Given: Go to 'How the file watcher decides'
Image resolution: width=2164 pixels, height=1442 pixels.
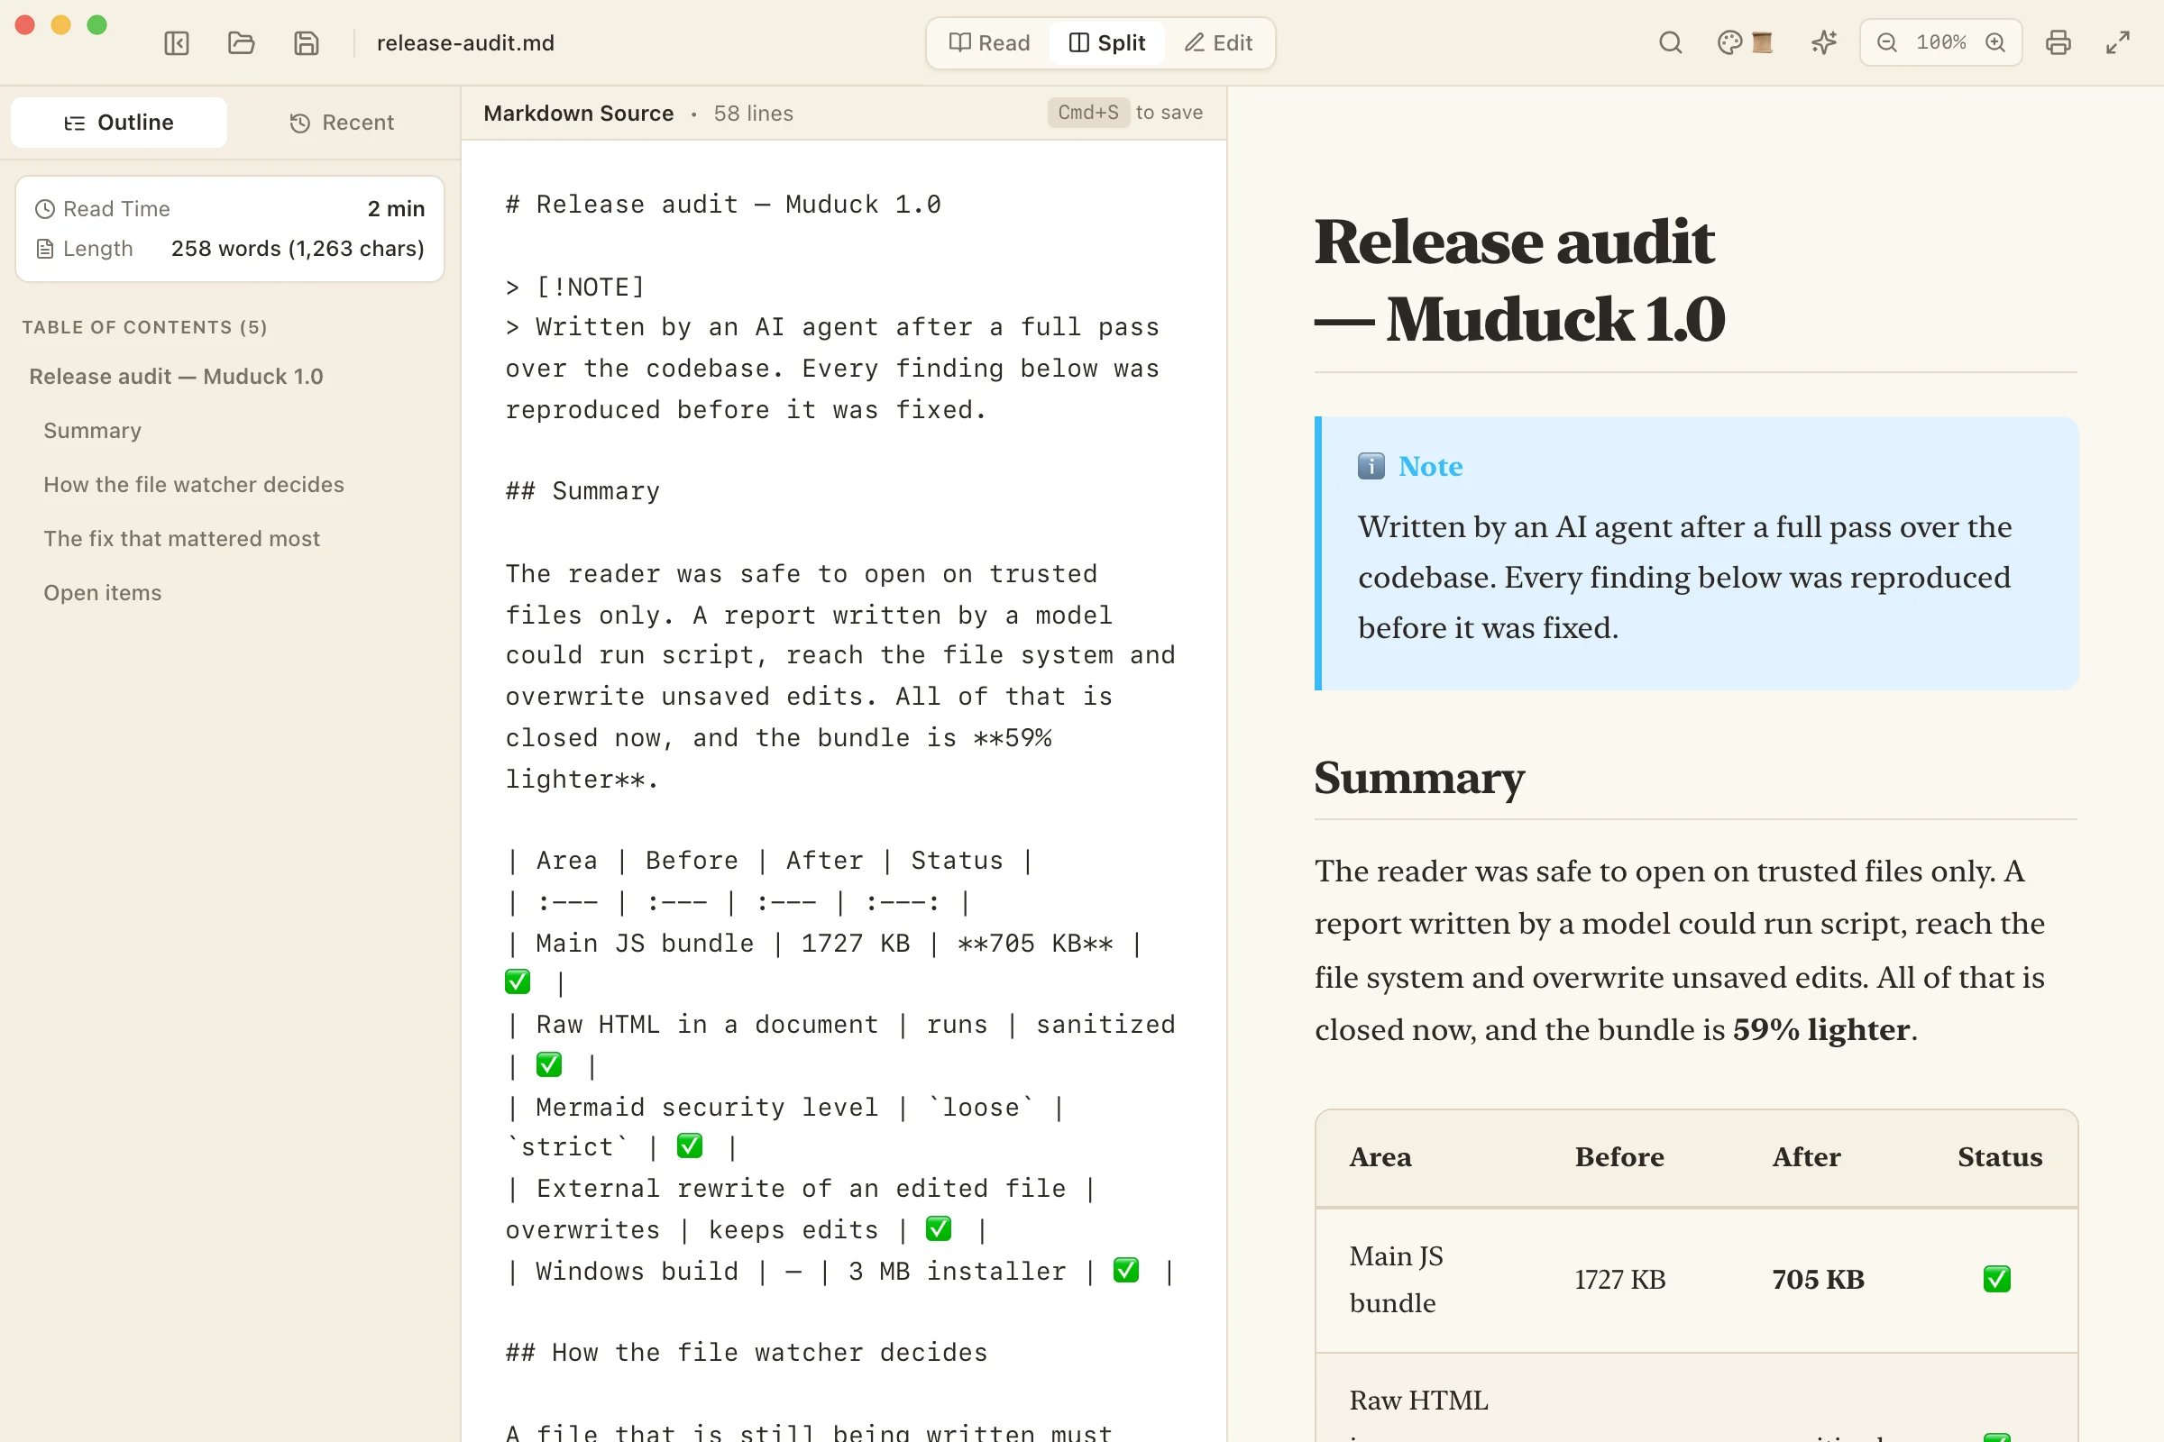Looking at the screenshot, I should point(193,485).
